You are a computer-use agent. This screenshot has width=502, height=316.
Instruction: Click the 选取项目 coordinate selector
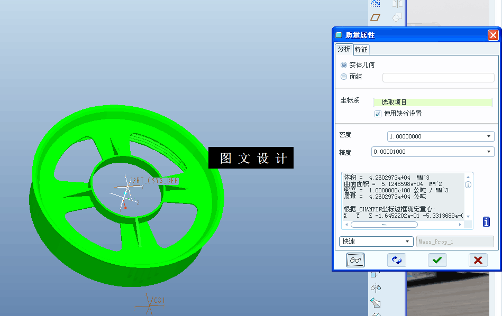pos(433,102)
